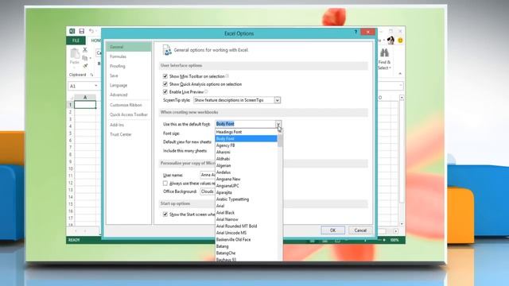Toggle Enable Live Preview checkbox

pos(165,92)
